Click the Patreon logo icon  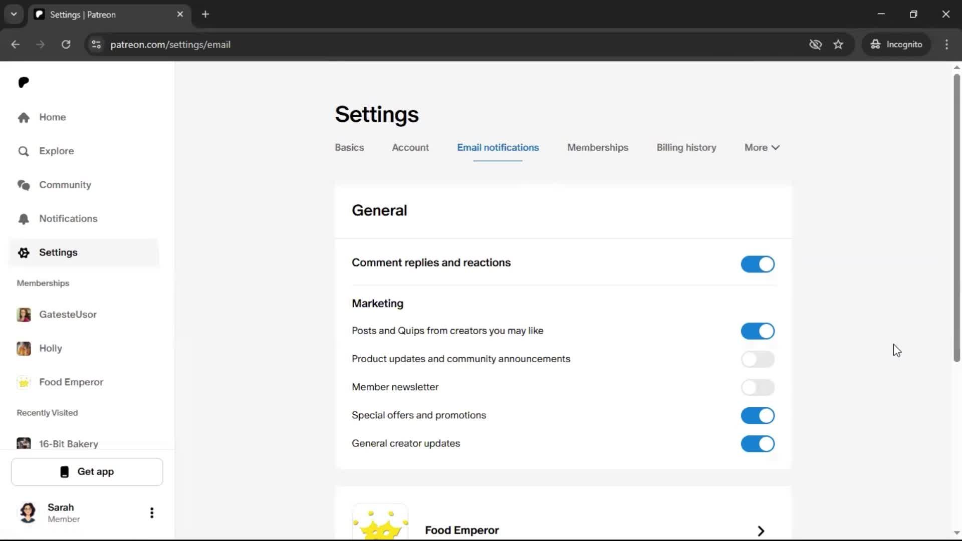pos(24,82)
